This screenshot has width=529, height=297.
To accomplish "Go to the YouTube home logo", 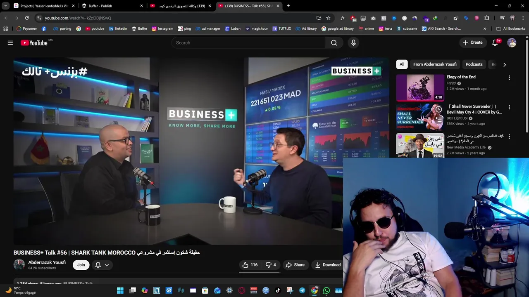I will (34, 43).
